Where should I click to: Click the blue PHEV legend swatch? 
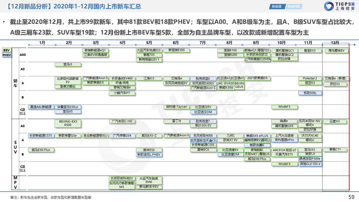7,55
